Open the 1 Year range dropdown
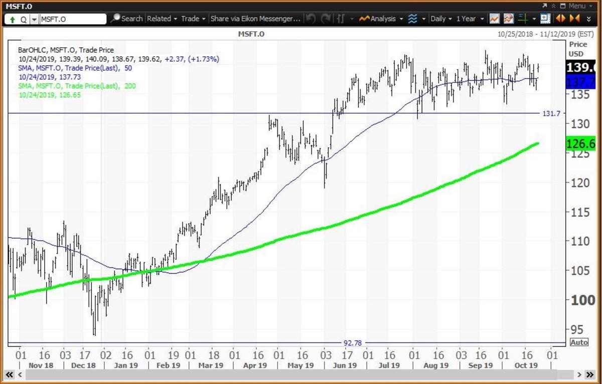 [x=470, y=19]
